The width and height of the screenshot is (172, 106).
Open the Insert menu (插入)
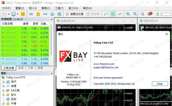(x=33, y=8)
